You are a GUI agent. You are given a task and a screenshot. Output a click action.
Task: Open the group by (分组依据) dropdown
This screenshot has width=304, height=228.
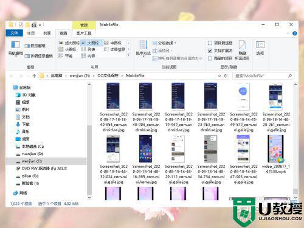click(x=164, y=43)
